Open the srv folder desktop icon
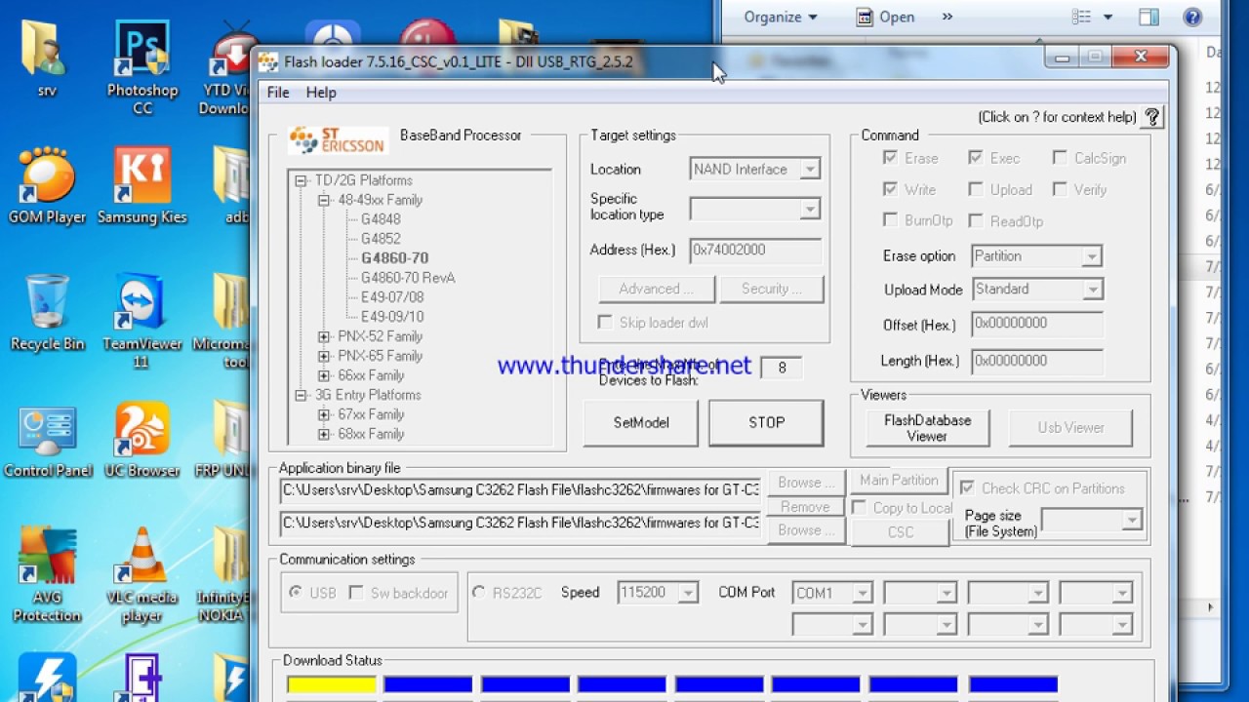 46,58
